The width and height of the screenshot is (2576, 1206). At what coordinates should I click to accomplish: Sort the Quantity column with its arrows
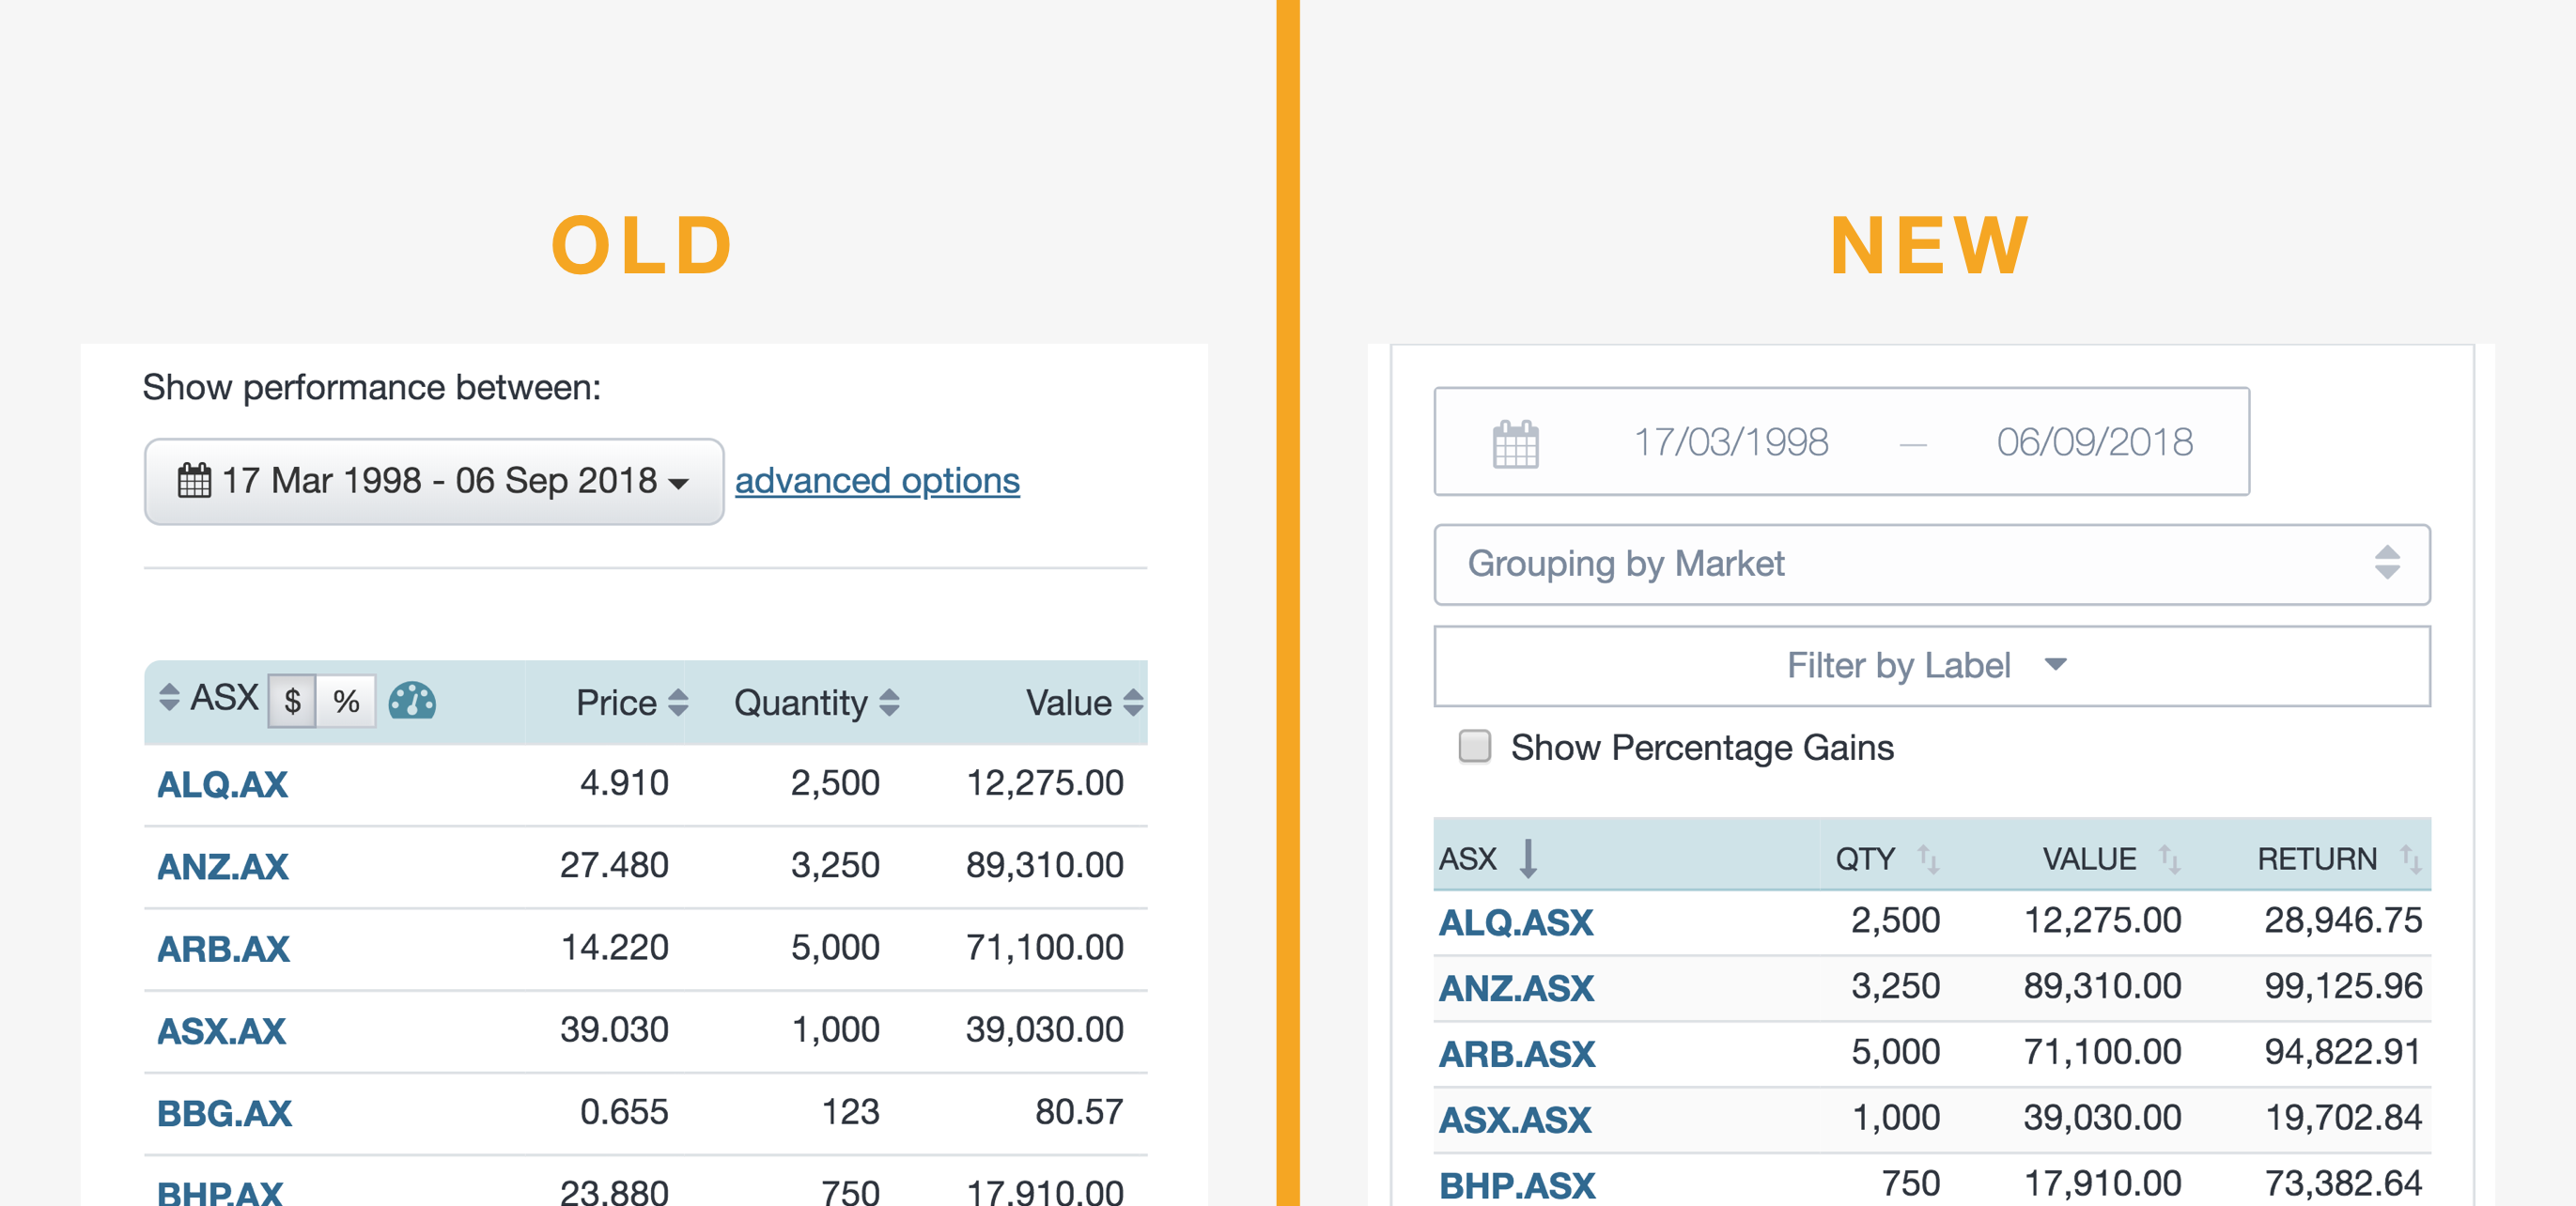click(889, 702)
